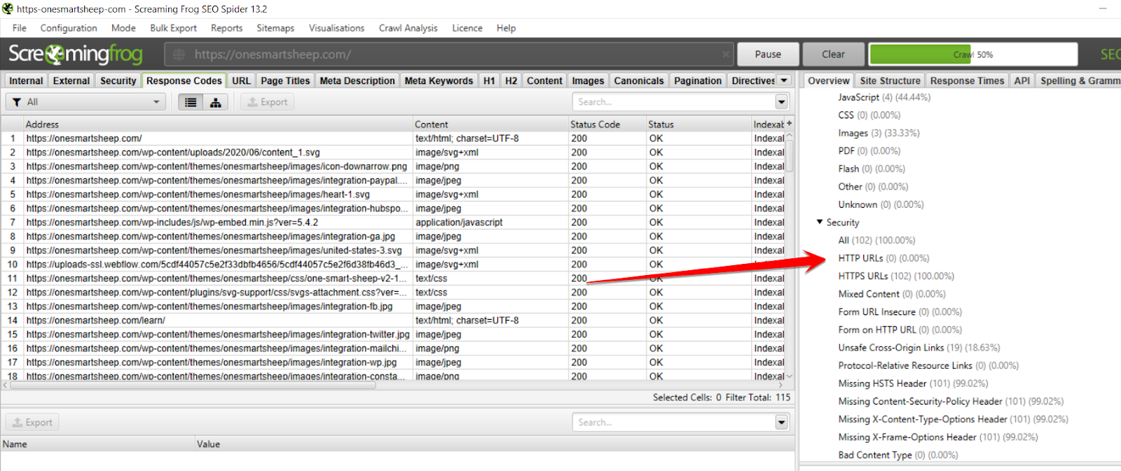Image resolution: width=1121 pixels, height=471 pixels.
Task: Switch to tree view icon
Action: [215, 102]
